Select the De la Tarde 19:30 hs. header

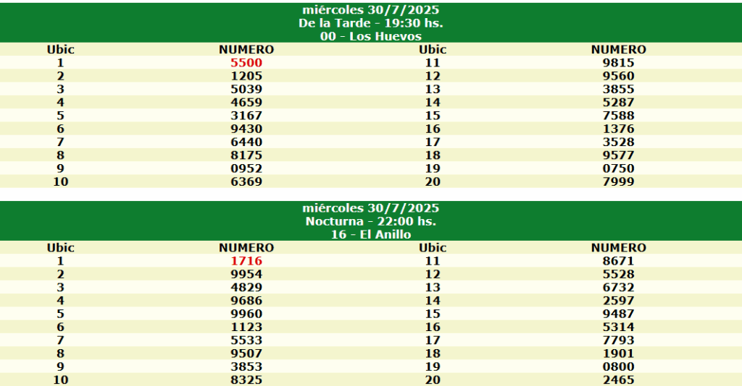click(370, 23)
